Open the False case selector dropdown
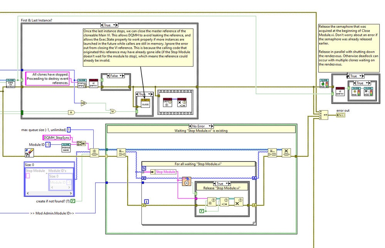Viewport: 385px width, 248px height. [x=121, y=76]
